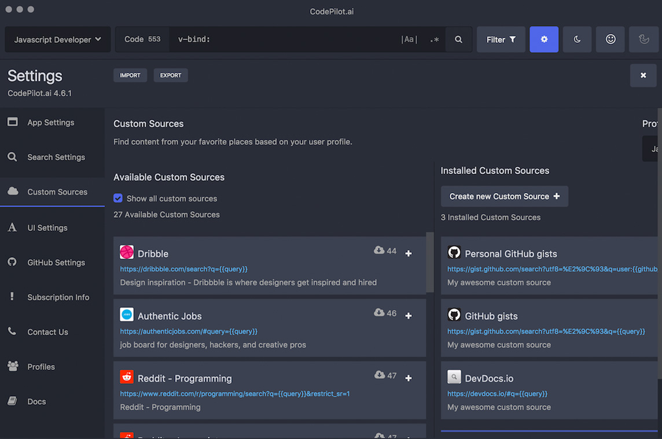This screenshot has width=662, height=439.
Task: Select the Authentic Jobs card title
Action: [170, 316]
